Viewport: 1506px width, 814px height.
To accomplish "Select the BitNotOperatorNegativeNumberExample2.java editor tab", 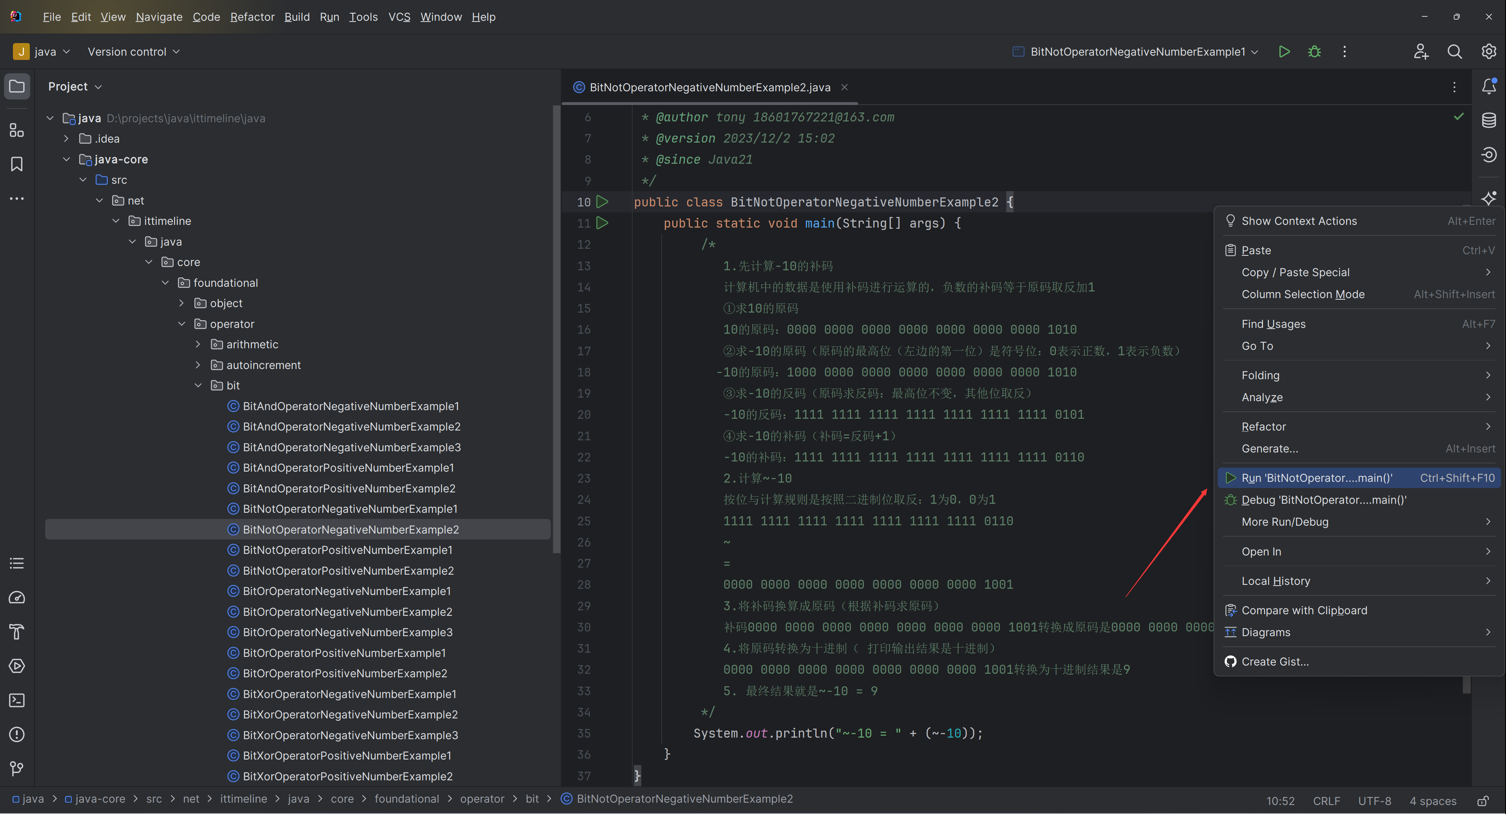I will (x=710, y=87).
